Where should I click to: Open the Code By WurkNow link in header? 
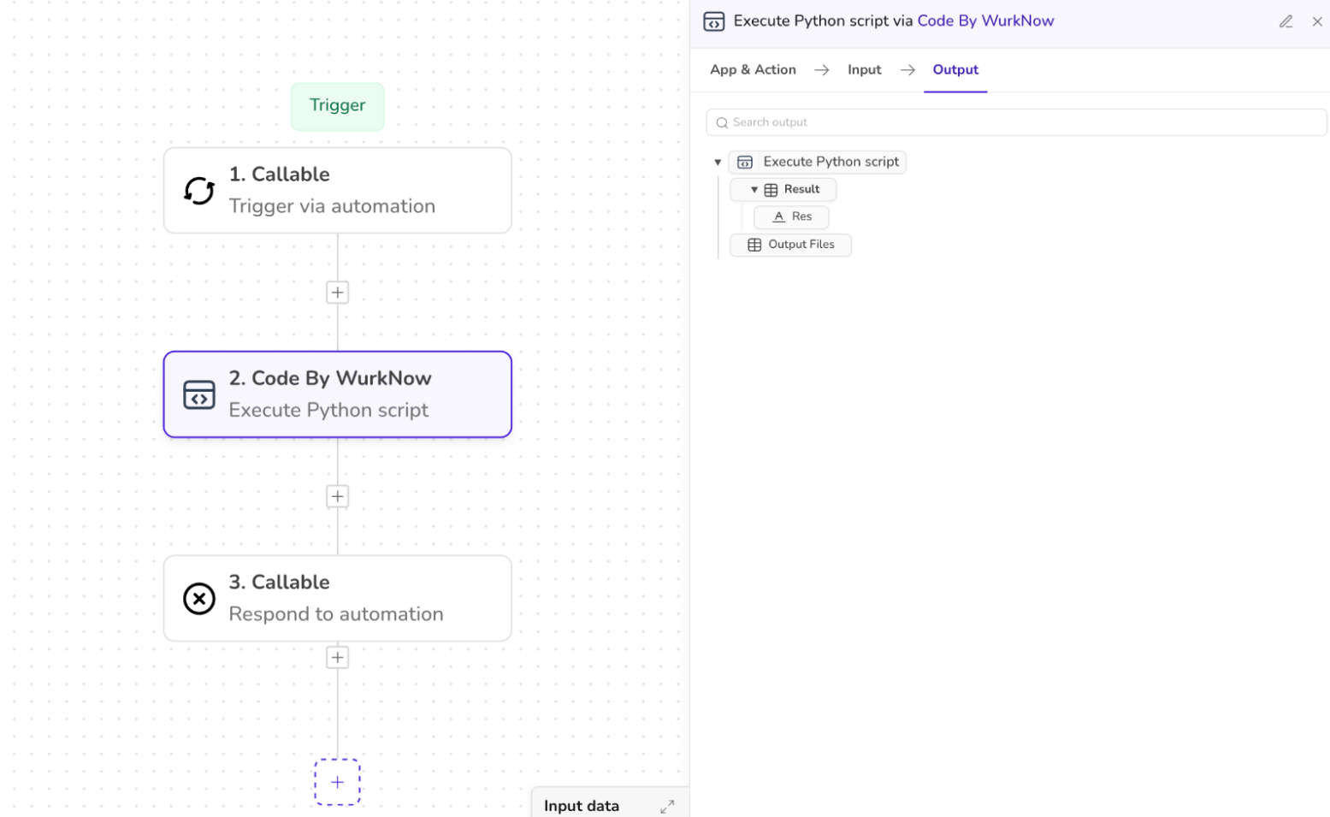coord(985,21)
